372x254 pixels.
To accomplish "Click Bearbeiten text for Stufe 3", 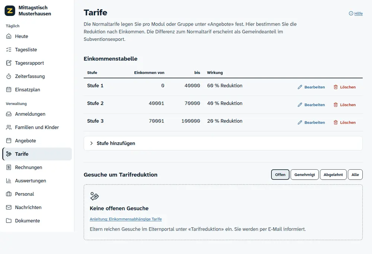I will tap(315, 123).
